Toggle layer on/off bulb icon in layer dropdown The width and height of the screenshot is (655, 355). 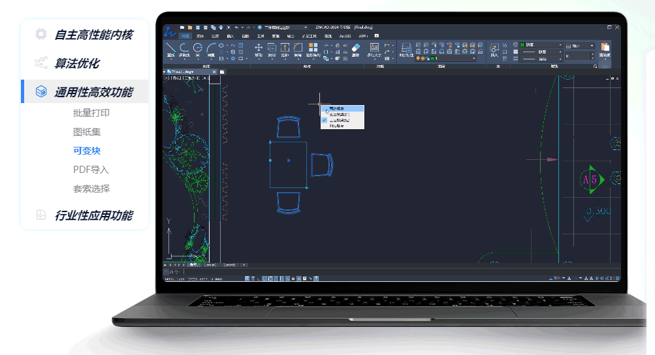tap(418, 59)
